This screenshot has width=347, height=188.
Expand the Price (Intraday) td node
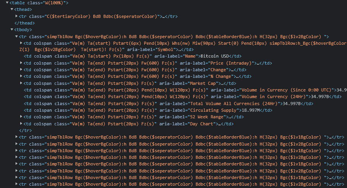[21, 63]
